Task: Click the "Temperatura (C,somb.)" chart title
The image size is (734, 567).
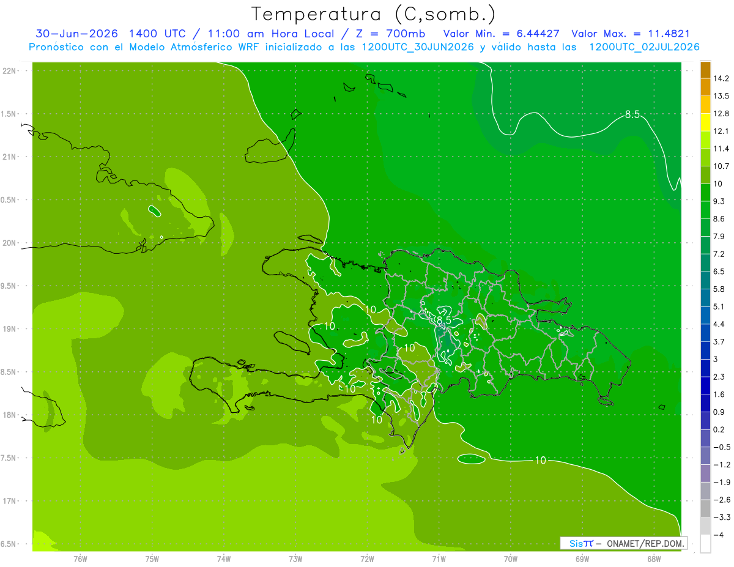Action: click(373, 14)
